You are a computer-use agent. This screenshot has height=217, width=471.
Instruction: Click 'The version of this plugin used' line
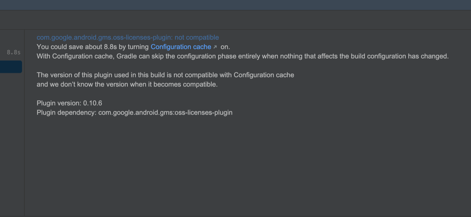coord(165,75)
